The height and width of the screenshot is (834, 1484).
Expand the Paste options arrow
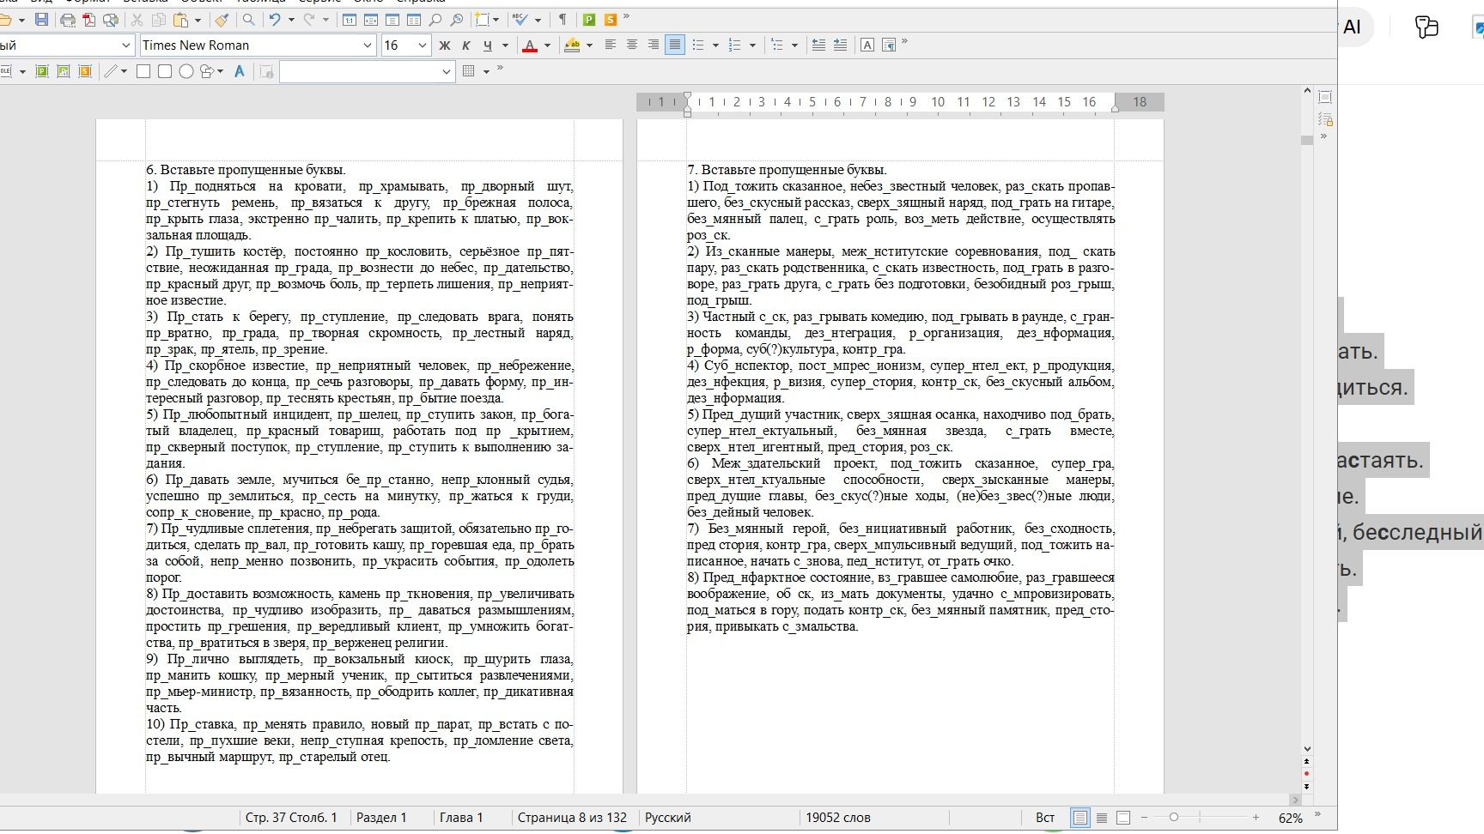coord(198,20)
